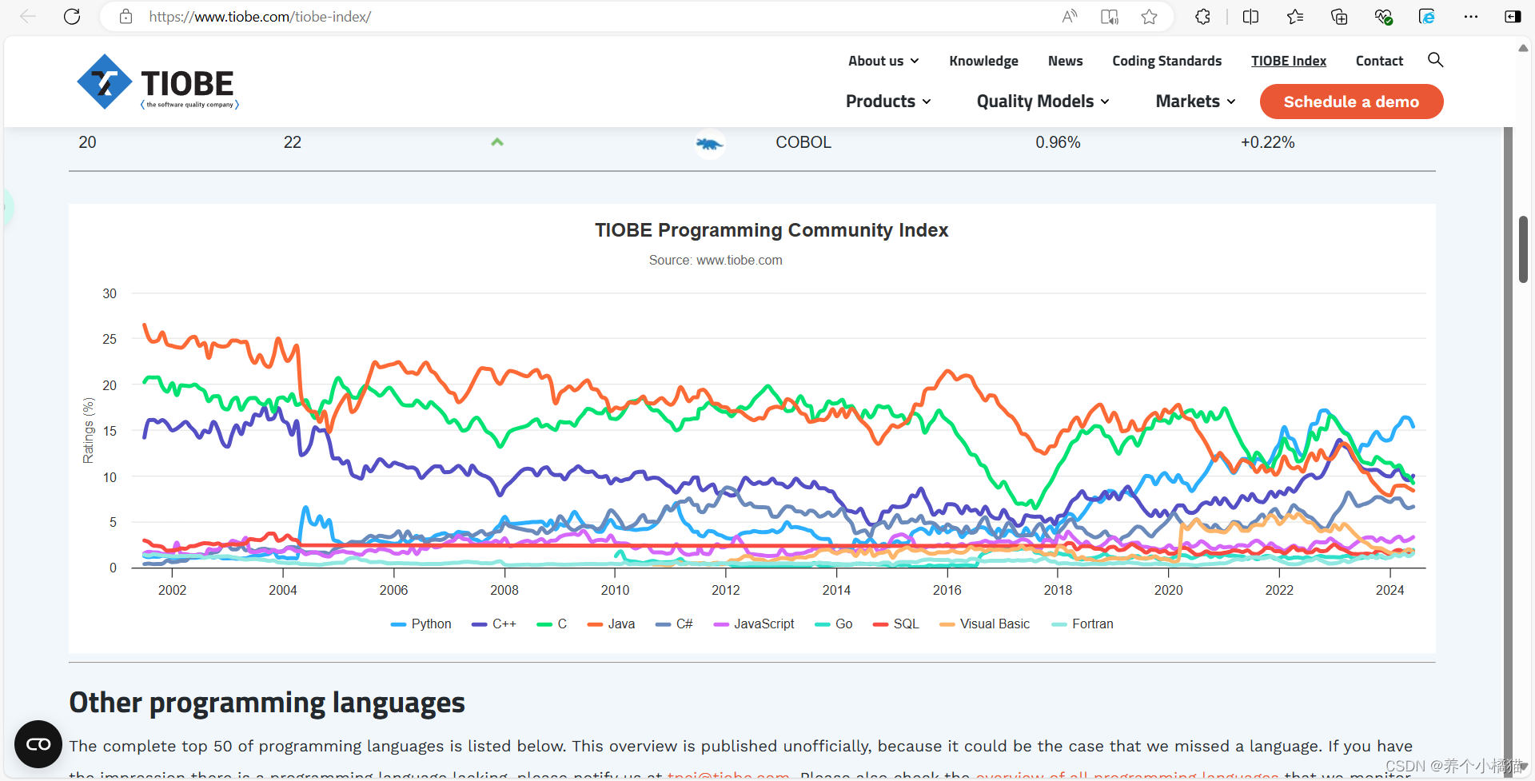Expand the About us menu
Viewport: 1535px width, 781px height.
point(883,61)
